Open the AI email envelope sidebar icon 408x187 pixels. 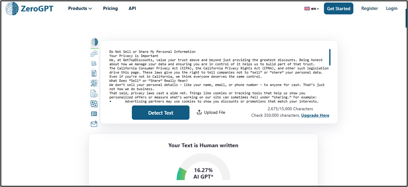(x=94, y=124)
